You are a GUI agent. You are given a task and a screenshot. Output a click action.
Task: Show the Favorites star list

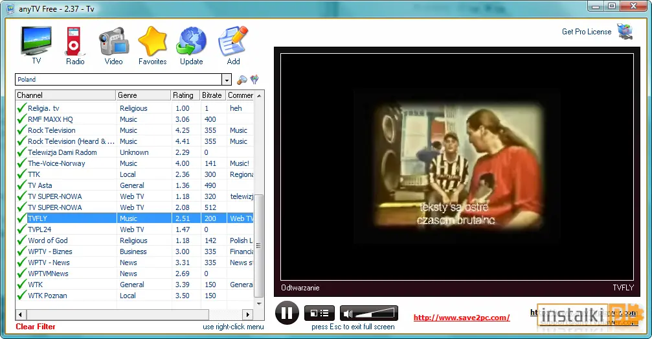click(152, 45)
